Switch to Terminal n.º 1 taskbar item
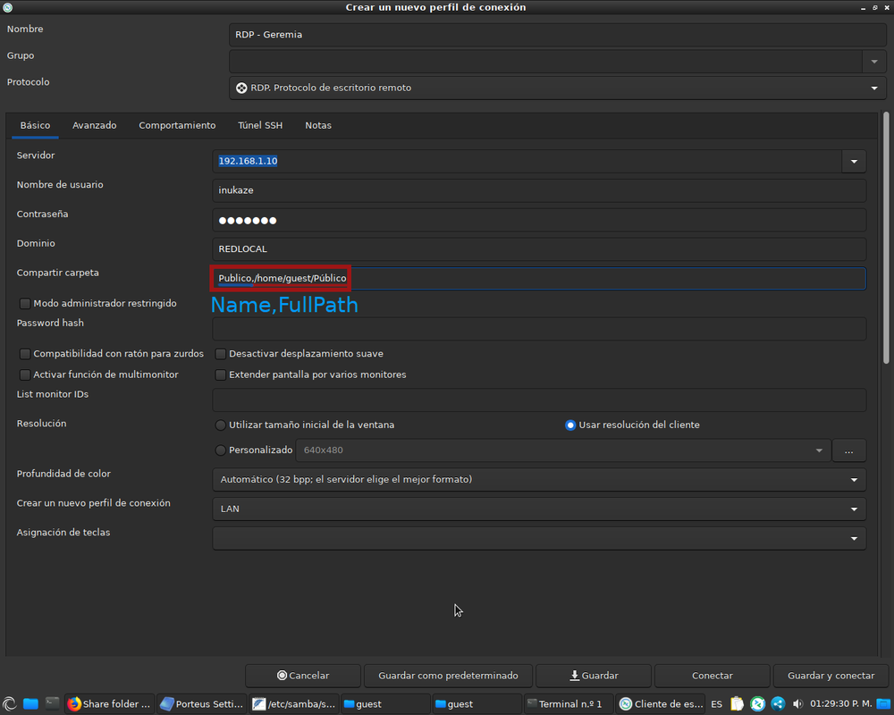The width and height of the screenshot is (894, 715). click(568, 704)
